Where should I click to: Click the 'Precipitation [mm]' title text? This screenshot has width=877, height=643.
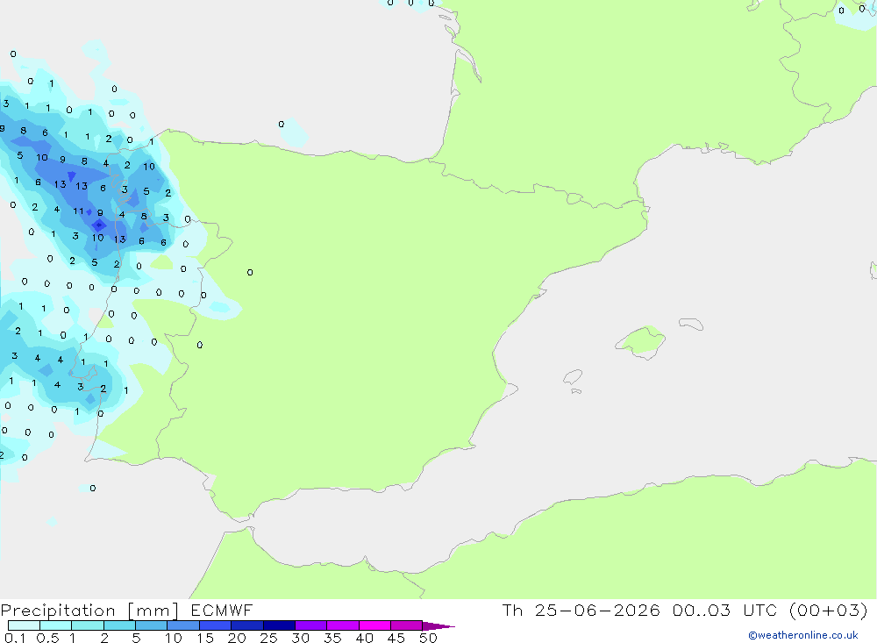89,611
